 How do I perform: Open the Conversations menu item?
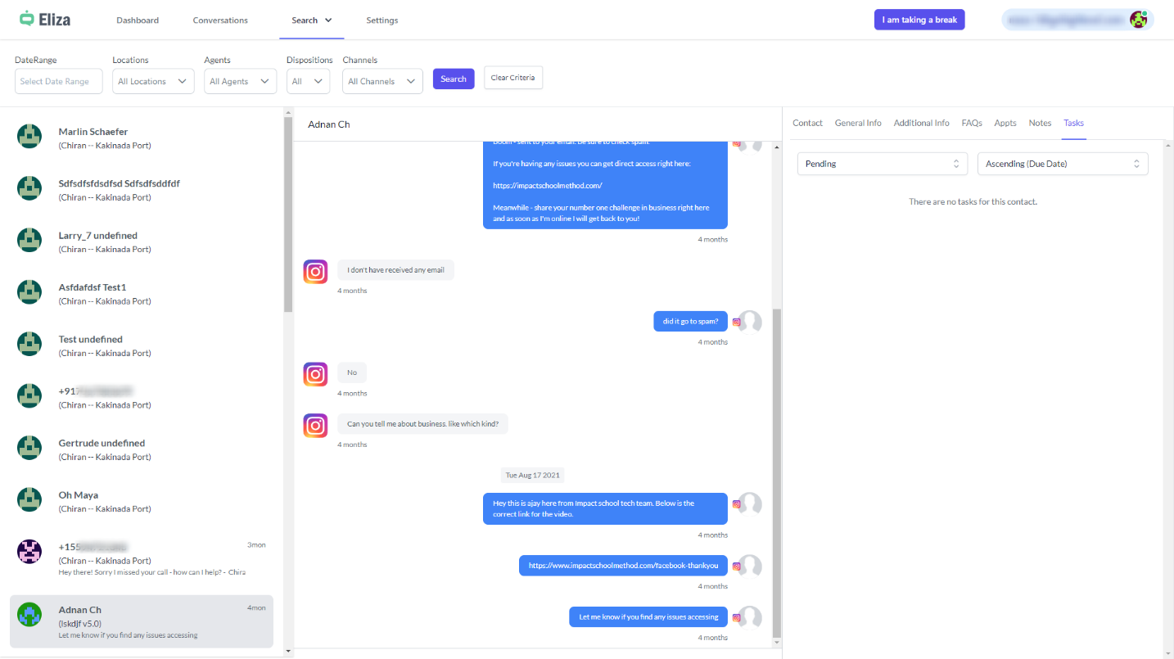[x=220, y=20]
